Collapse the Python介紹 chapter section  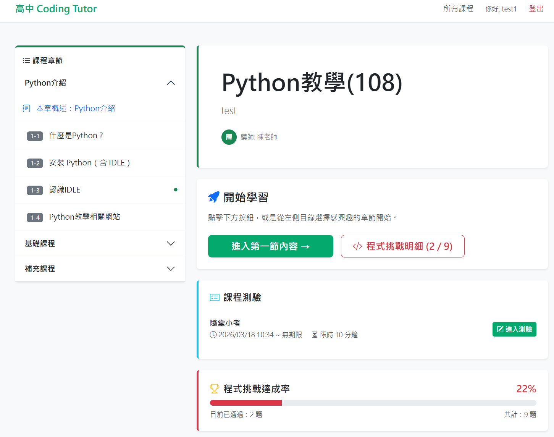point(171,83)
